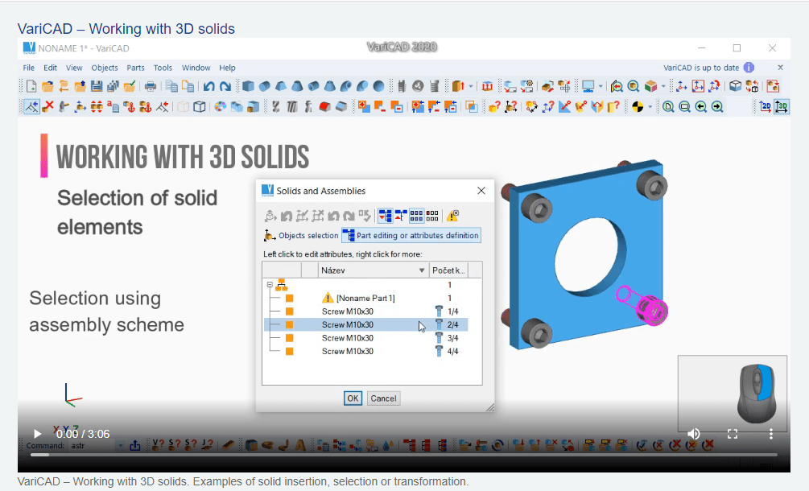Switch to 3D modeling mode

point(782,107)
